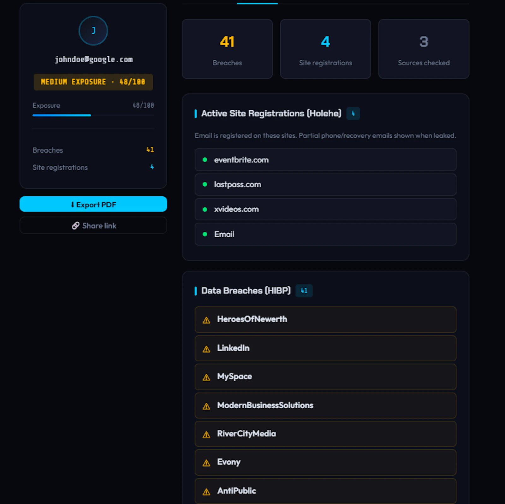505x504 pixels.
Task: Click the MySpace warning triangle icon
Action: point(206,377)
